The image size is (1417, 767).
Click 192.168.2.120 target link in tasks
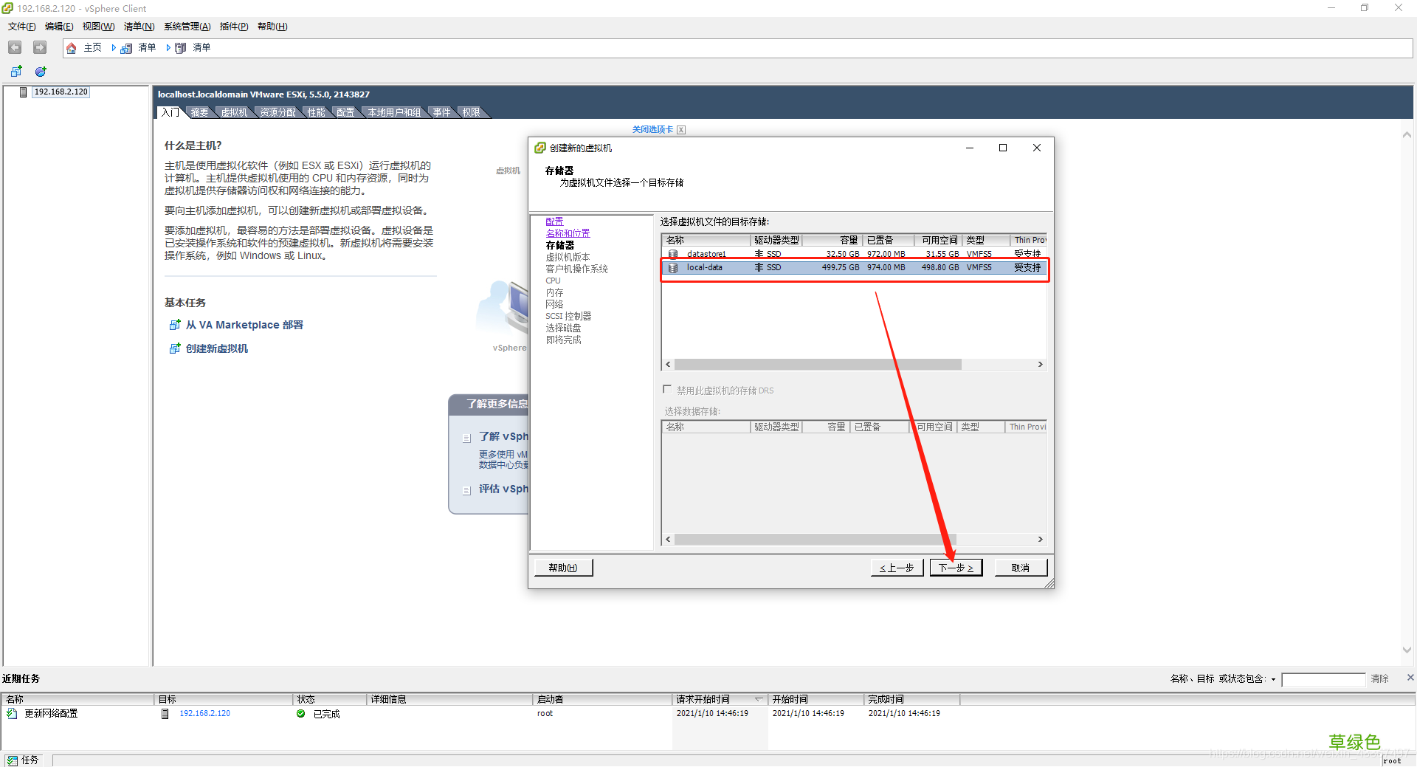205,714
